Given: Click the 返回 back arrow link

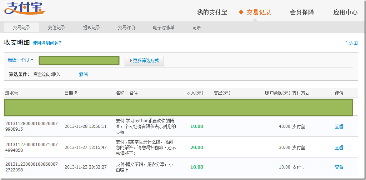Looking at the screenshot, I should tap(351, 43).
